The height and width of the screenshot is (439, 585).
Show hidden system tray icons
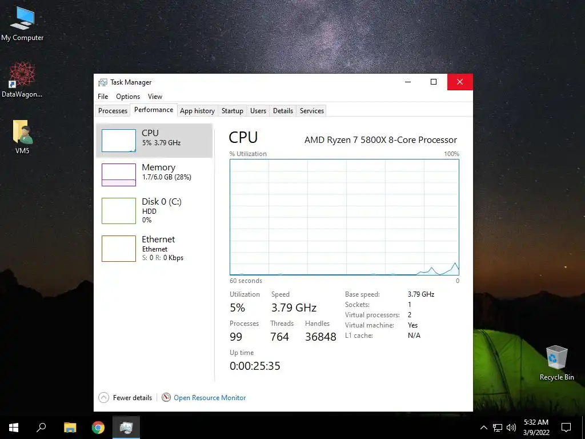pos(483,428)
